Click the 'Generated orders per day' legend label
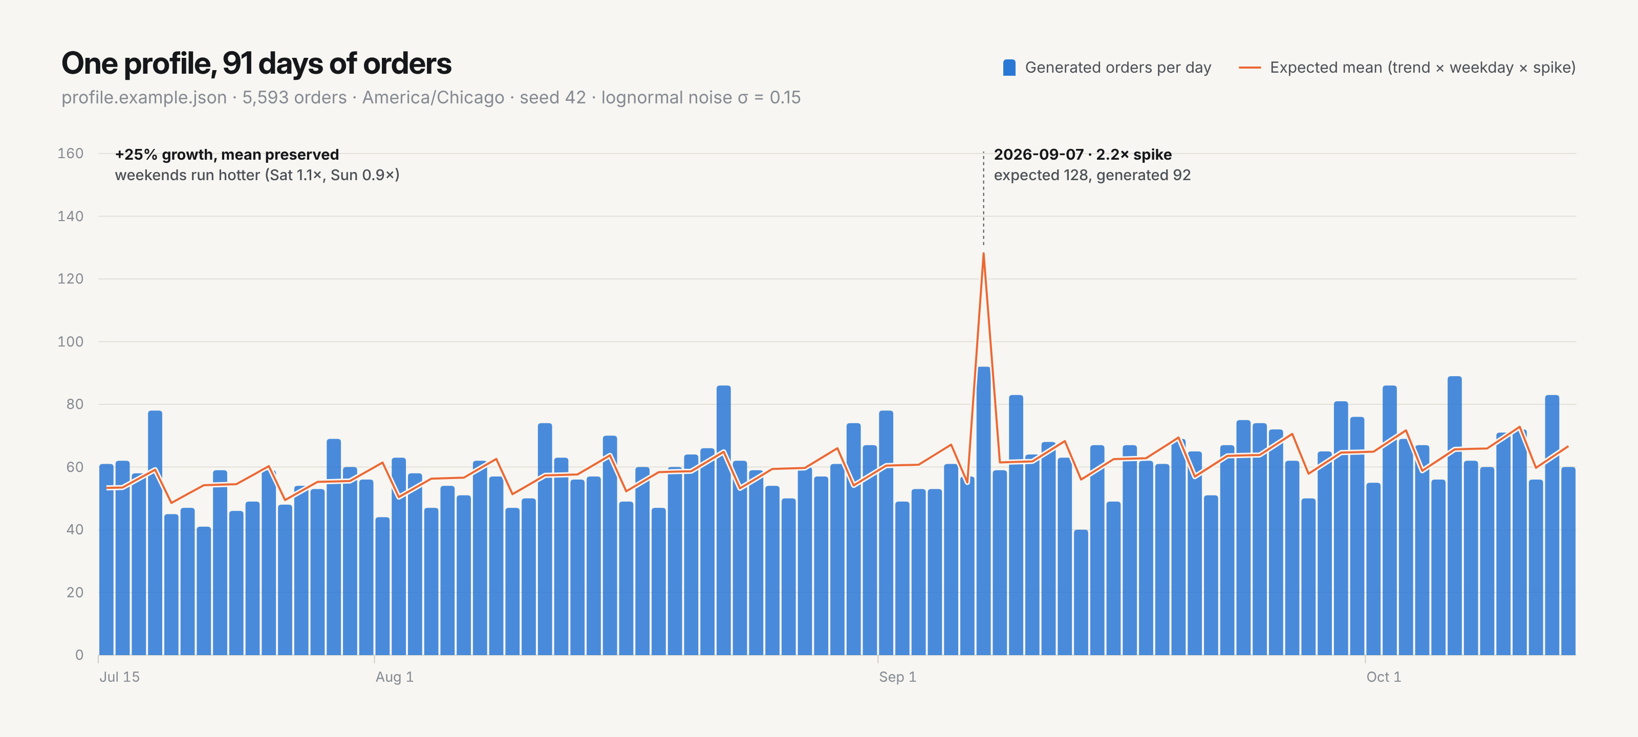This screenshot has height=737, width=1638. click(1118, 68)
